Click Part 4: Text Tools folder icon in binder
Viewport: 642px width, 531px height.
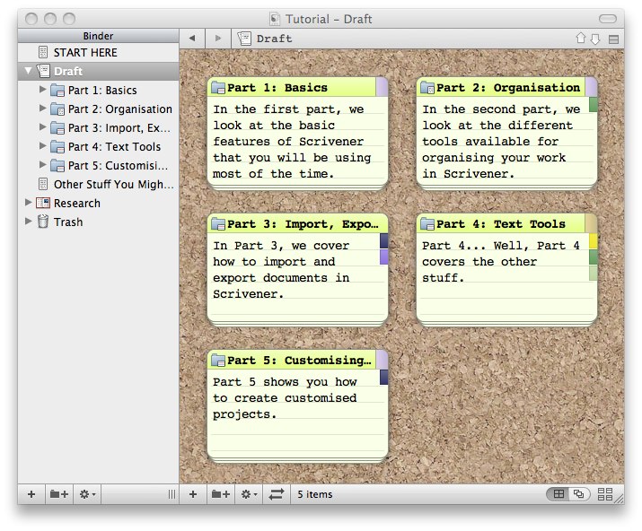[x=57, y=146]
